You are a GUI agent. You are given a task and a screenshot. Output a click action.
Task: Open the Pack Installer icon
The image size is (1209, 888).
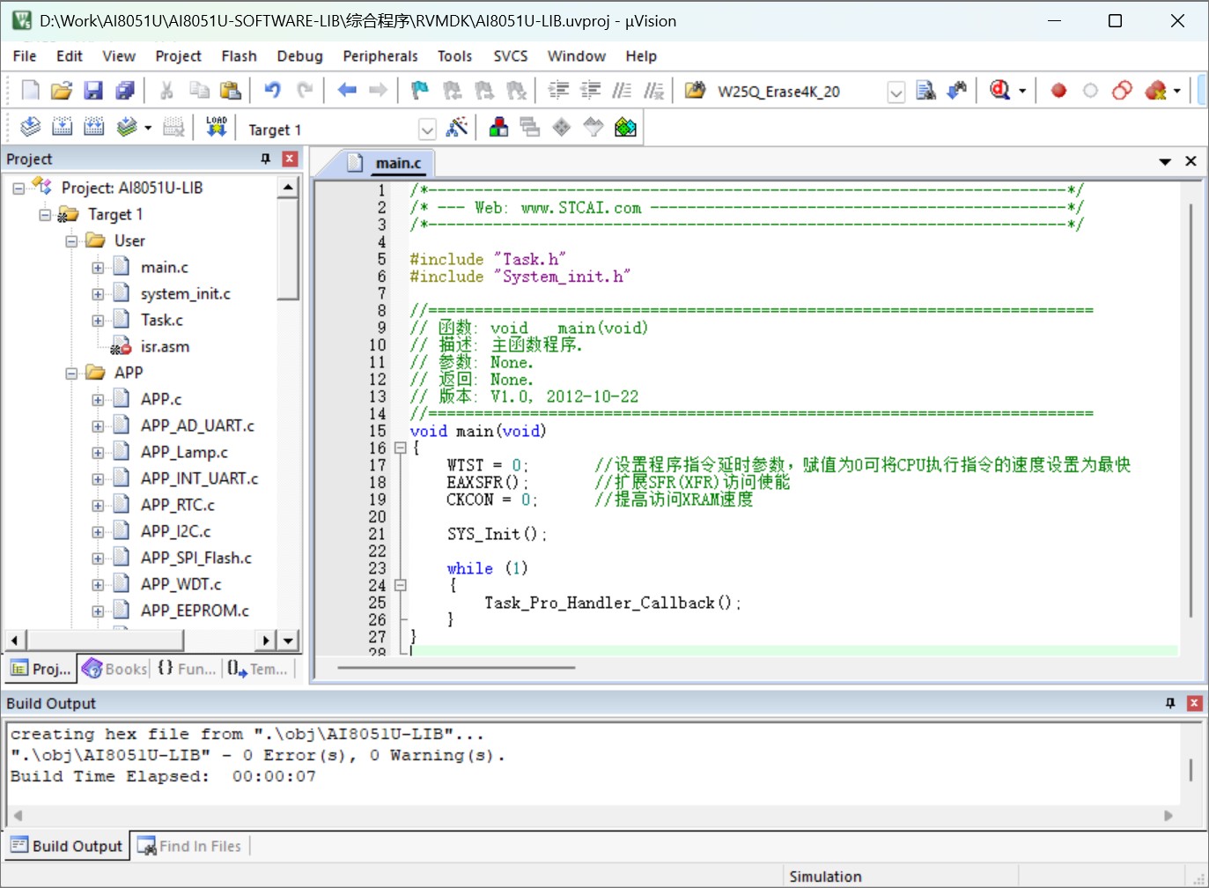pos(625,128)
